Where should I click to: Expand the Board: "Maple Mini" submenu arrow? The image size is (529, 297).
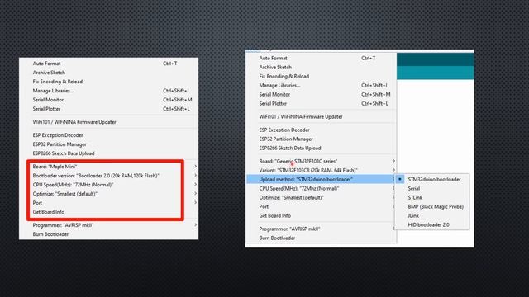coord(195,167)
